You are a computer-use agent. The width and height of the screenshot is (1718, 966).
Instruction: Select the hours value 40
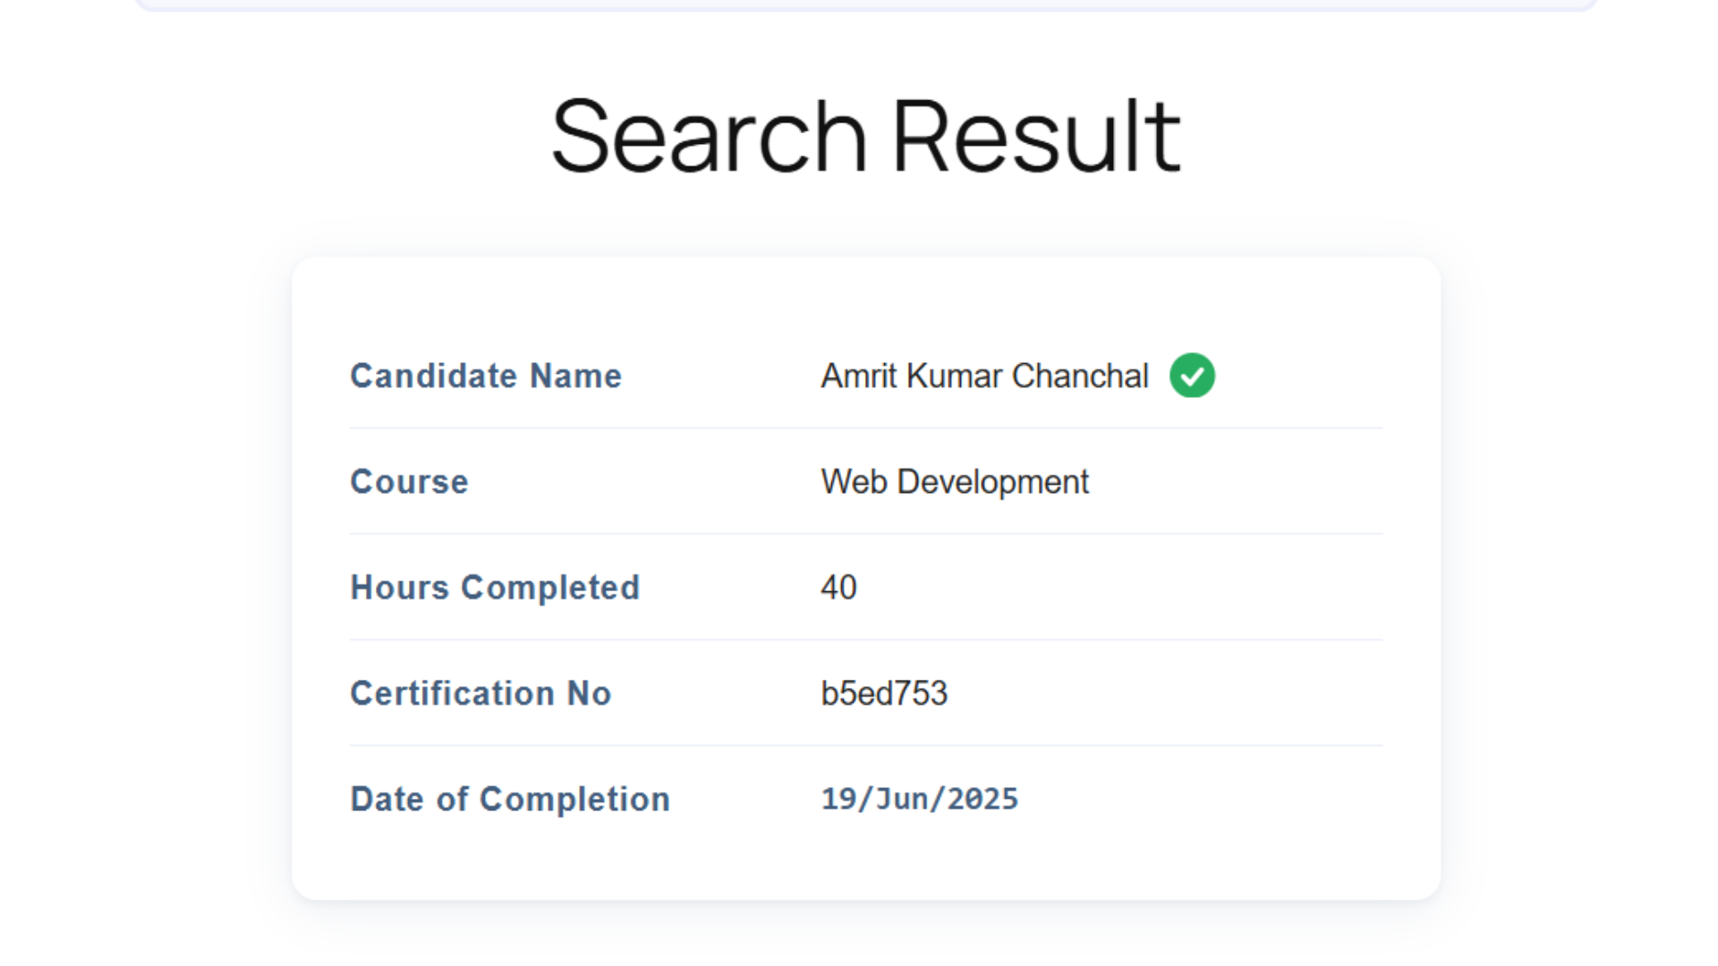coord(838,588)
